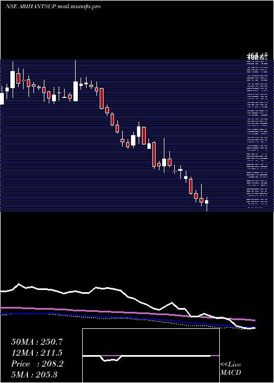Click the <<Live MACD label
This screenshot has height=383, width=274.
231,368
